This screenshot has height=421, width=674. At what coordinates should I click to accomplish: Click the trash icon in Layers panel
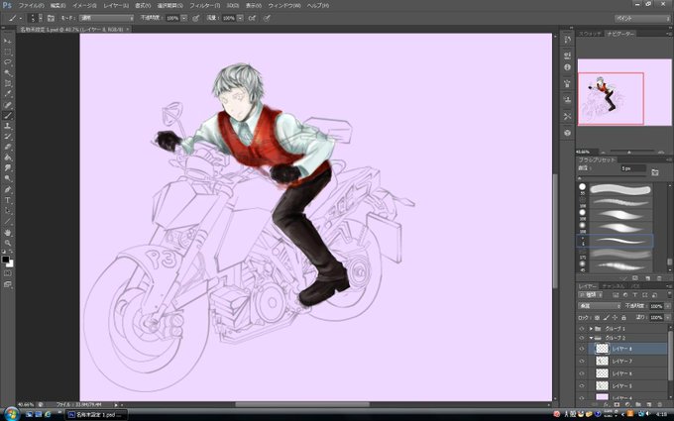point(660,405)
